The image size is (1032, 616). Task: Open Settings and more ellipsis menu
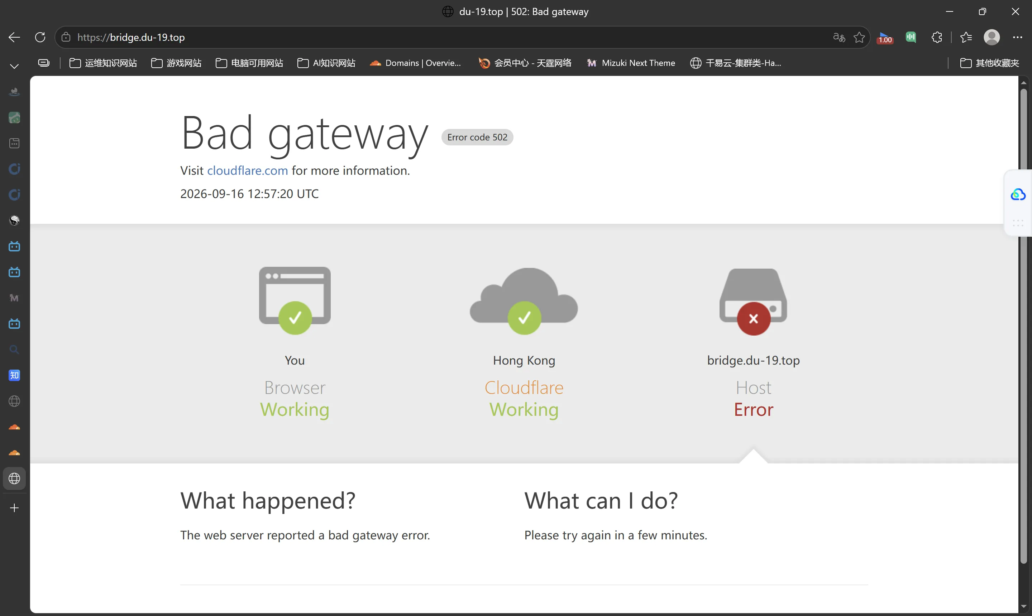tap(1017, 37)
